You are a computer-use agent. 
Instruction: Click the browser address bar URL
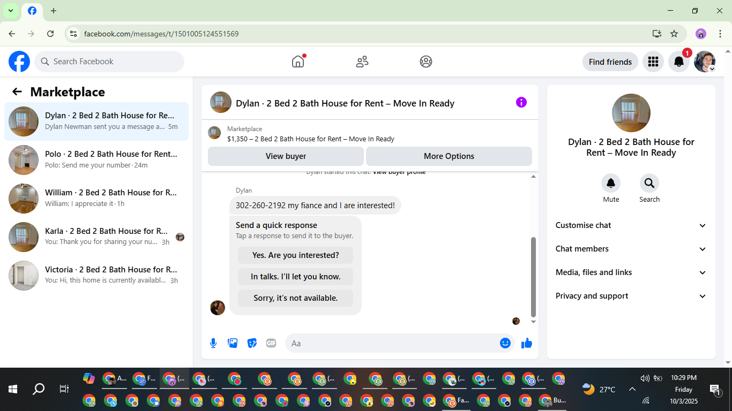(161, 34)
